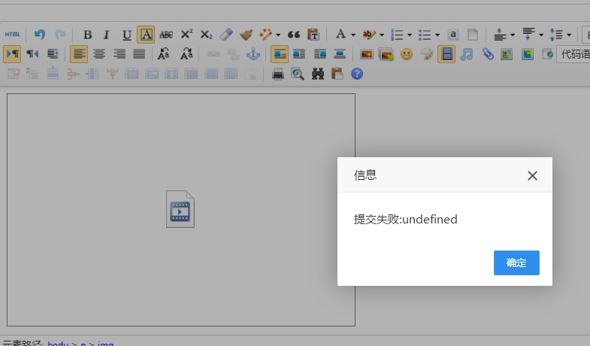Toggle underline formatting

pos(126,35)
